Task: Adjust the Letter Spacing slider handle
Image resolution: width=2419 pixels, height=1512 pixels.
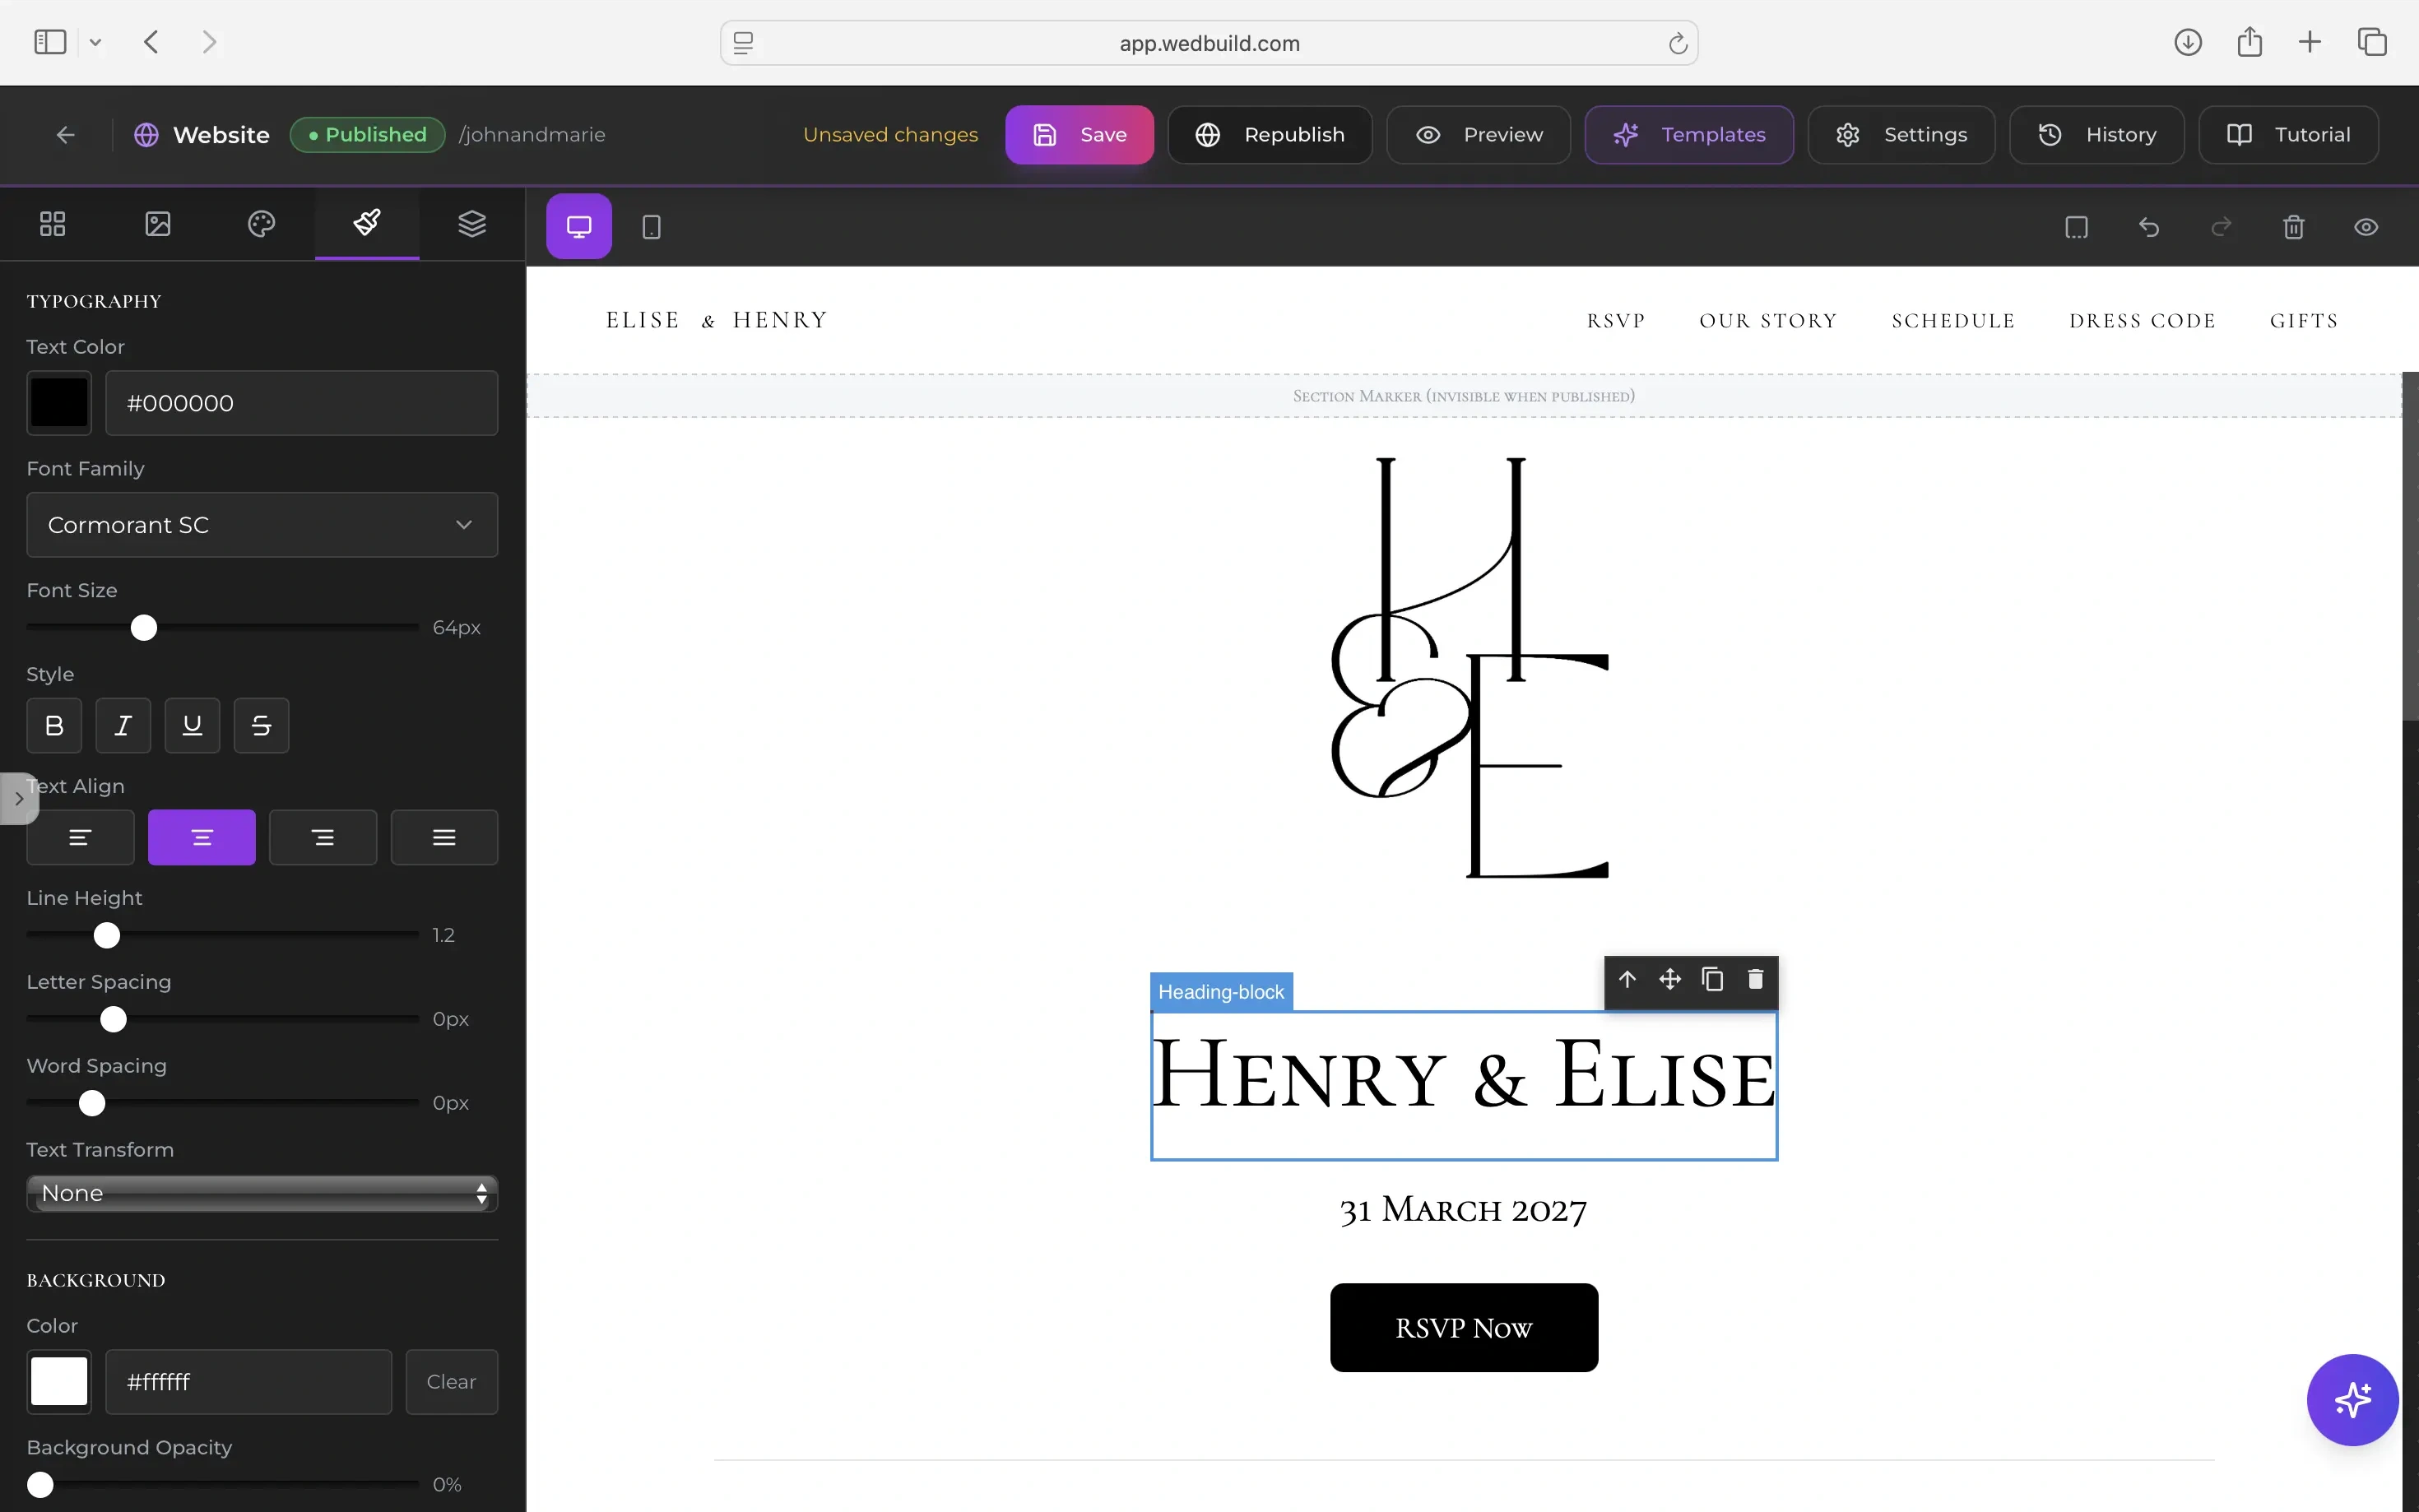Action: [114, 1019]
